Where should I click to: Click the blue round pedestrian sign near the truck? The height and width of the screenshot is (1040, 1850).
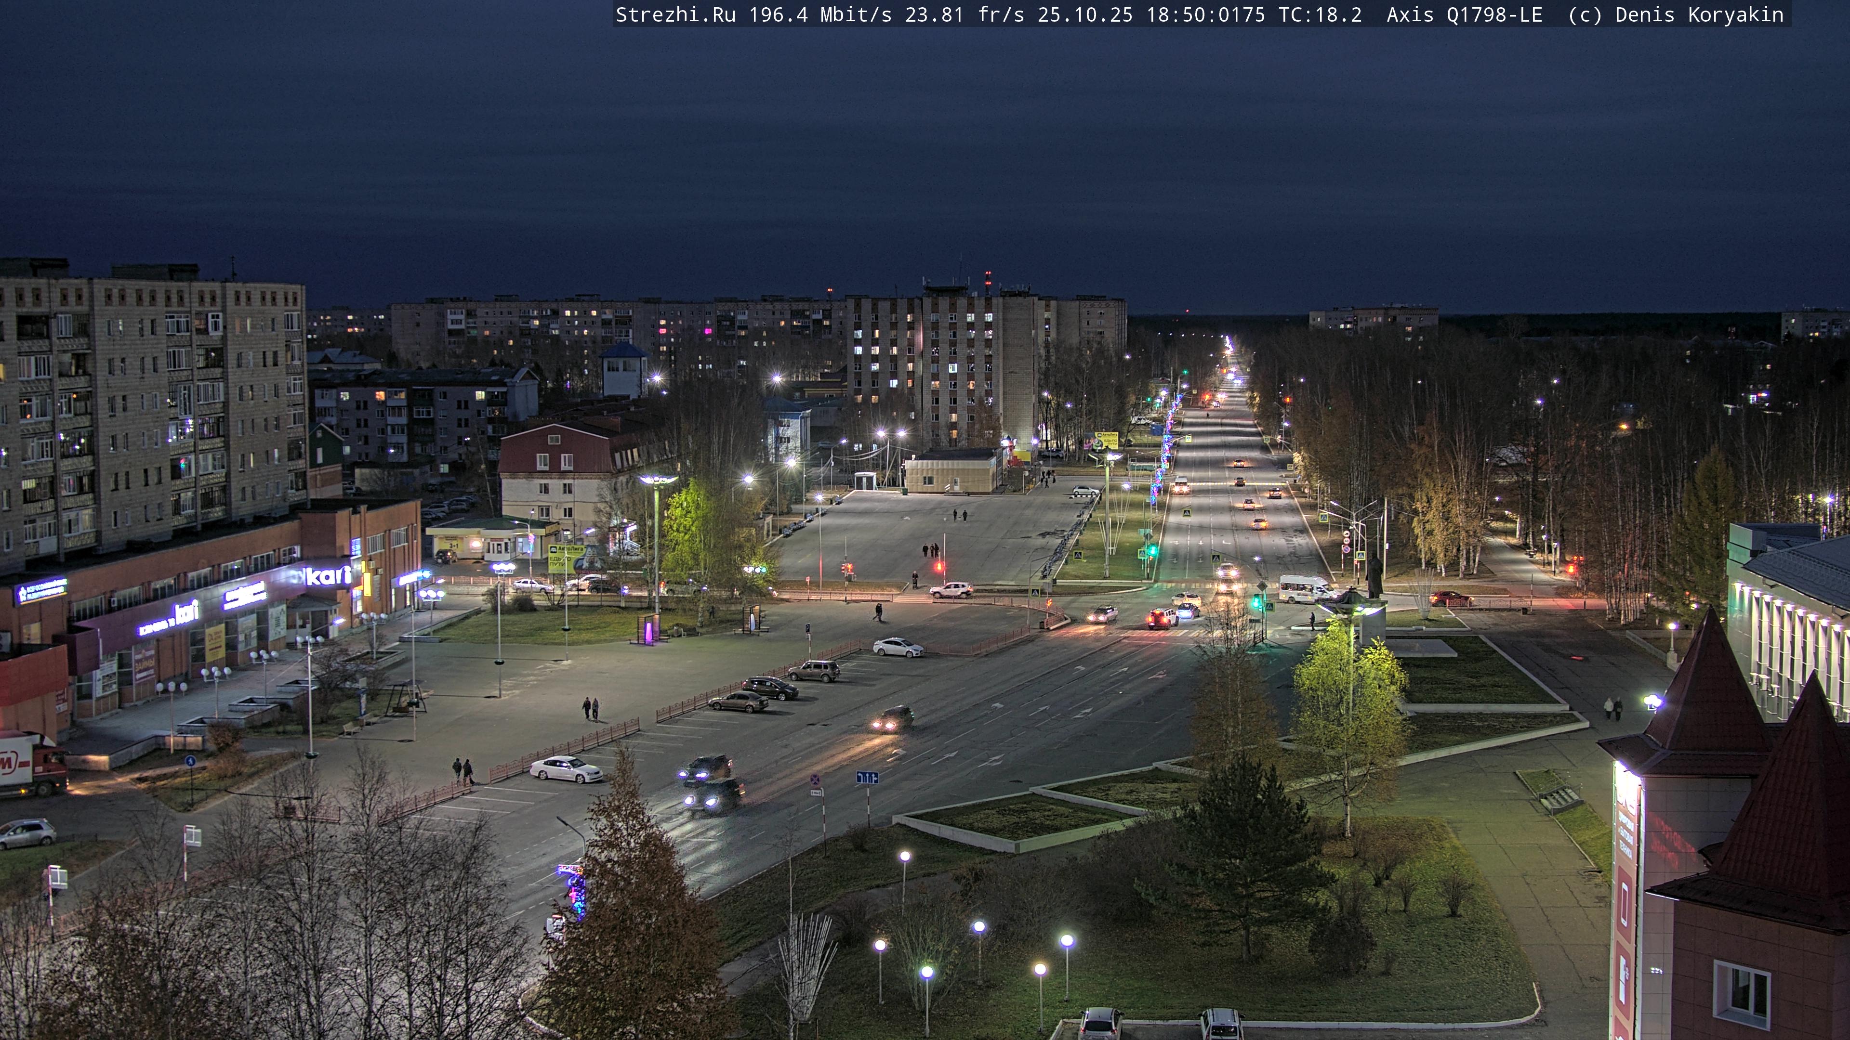click(190, 761)
